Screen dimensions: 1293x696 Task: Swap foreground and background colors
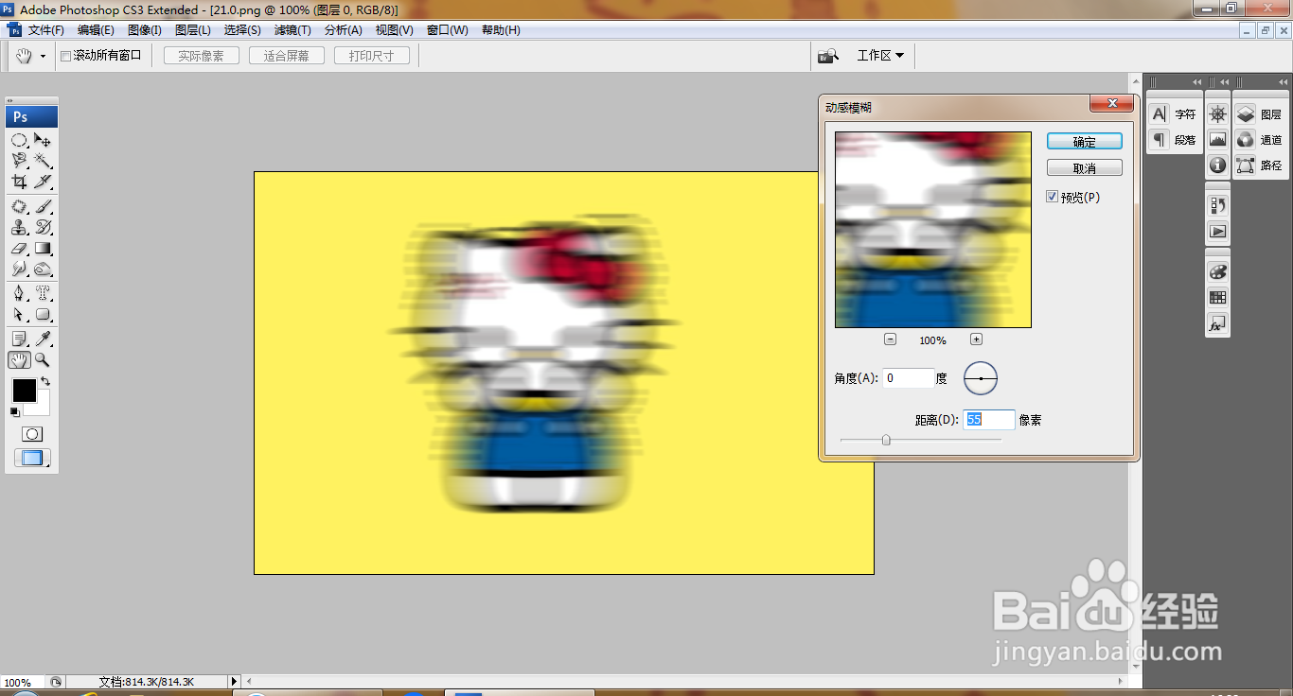pyautogui.click(x=44, y=382)
